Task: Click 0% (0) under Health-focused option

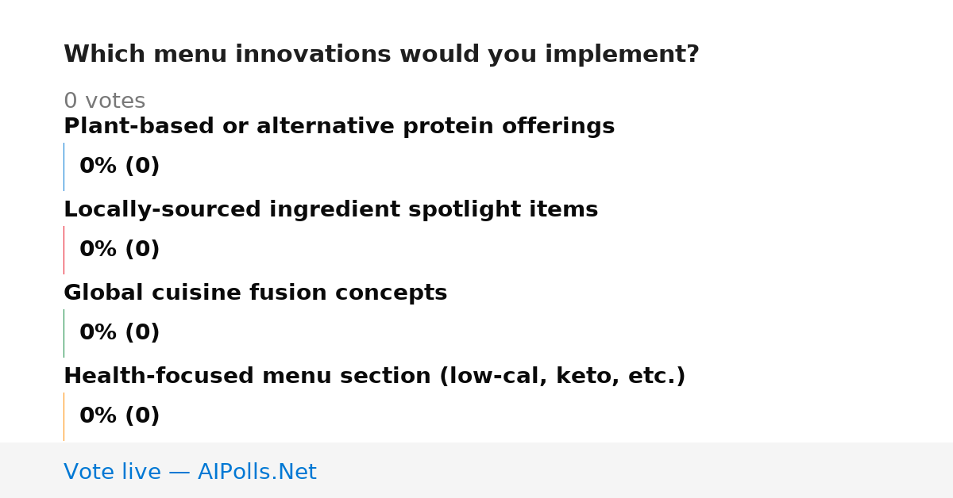Action: point(119,416)
